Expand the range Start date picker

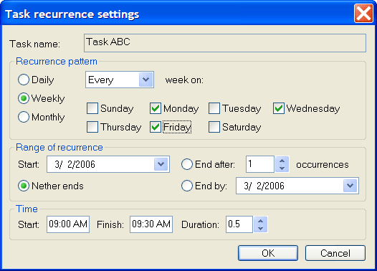(x=161, y=164)
